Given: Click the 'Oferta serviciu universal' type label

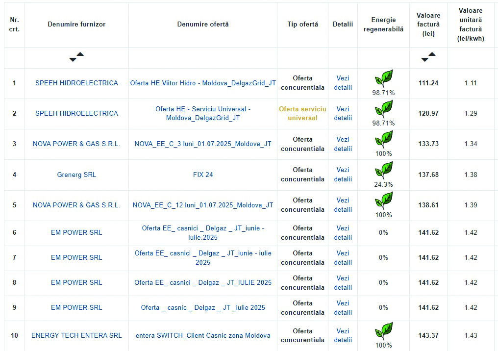Looking at the screenshot, I should click(x=303, y=113).
